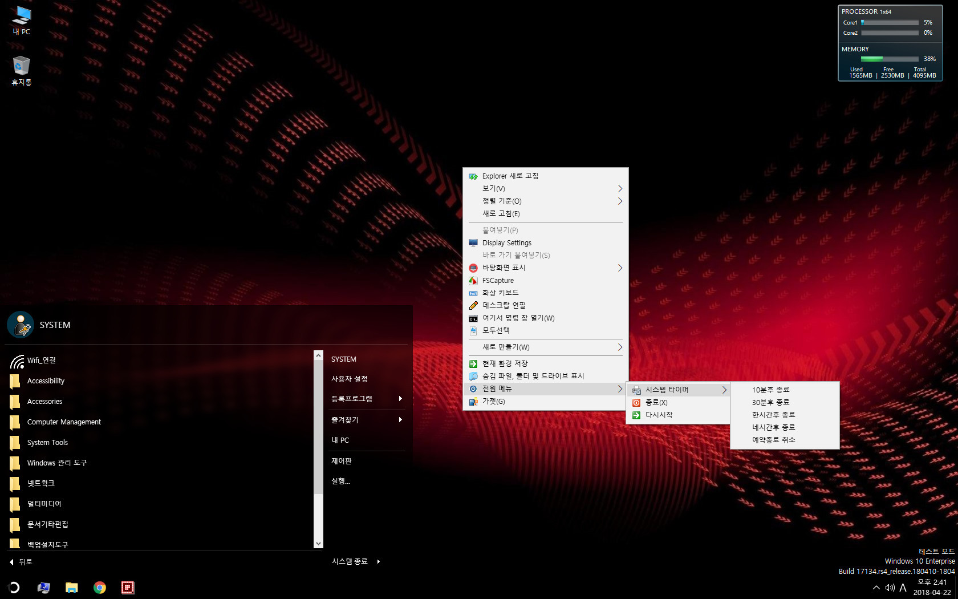Click the Explorer 새로 고침 icon
958x599 pixels.
[x=473, y=176]
